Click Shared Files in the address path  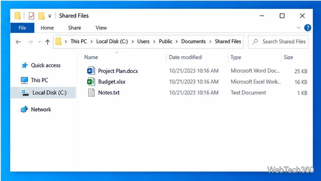pyautogui.click(x=228, y=42)
